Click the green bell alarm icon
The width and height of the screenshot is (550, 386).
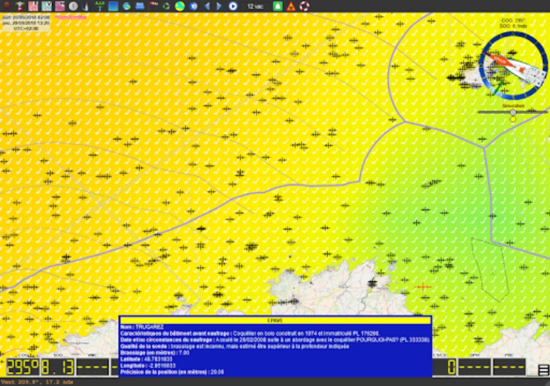tap(278, 6)
